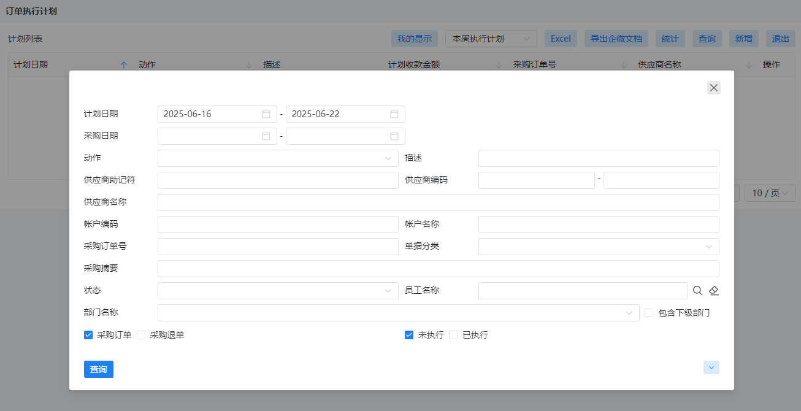This screenshot has height=411, width=801.
Task: Open the 本周执行计划 dropdown
Action: click(x=491, y=39)
